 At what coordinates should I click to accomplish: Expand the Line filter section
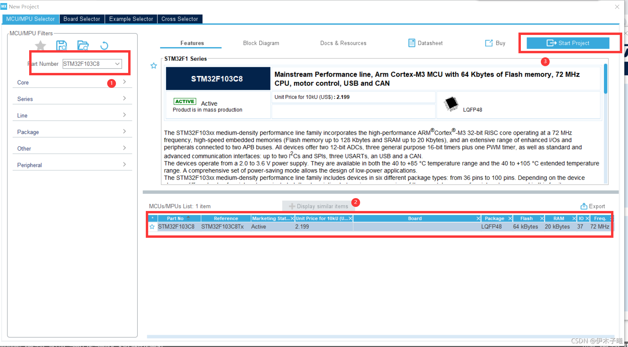tap(72, 116)
